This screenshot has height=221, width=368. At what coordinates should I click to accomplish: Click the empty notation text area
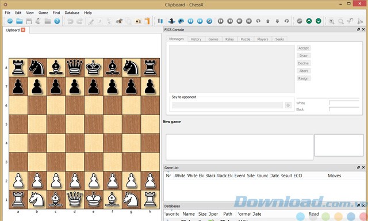239,147
